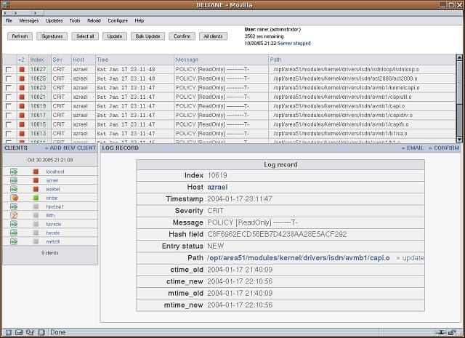Open the ishtar client link
Image resolution: width=465 pixels, height=338 pixels.
pyautogui.click(x=52, y=198)
